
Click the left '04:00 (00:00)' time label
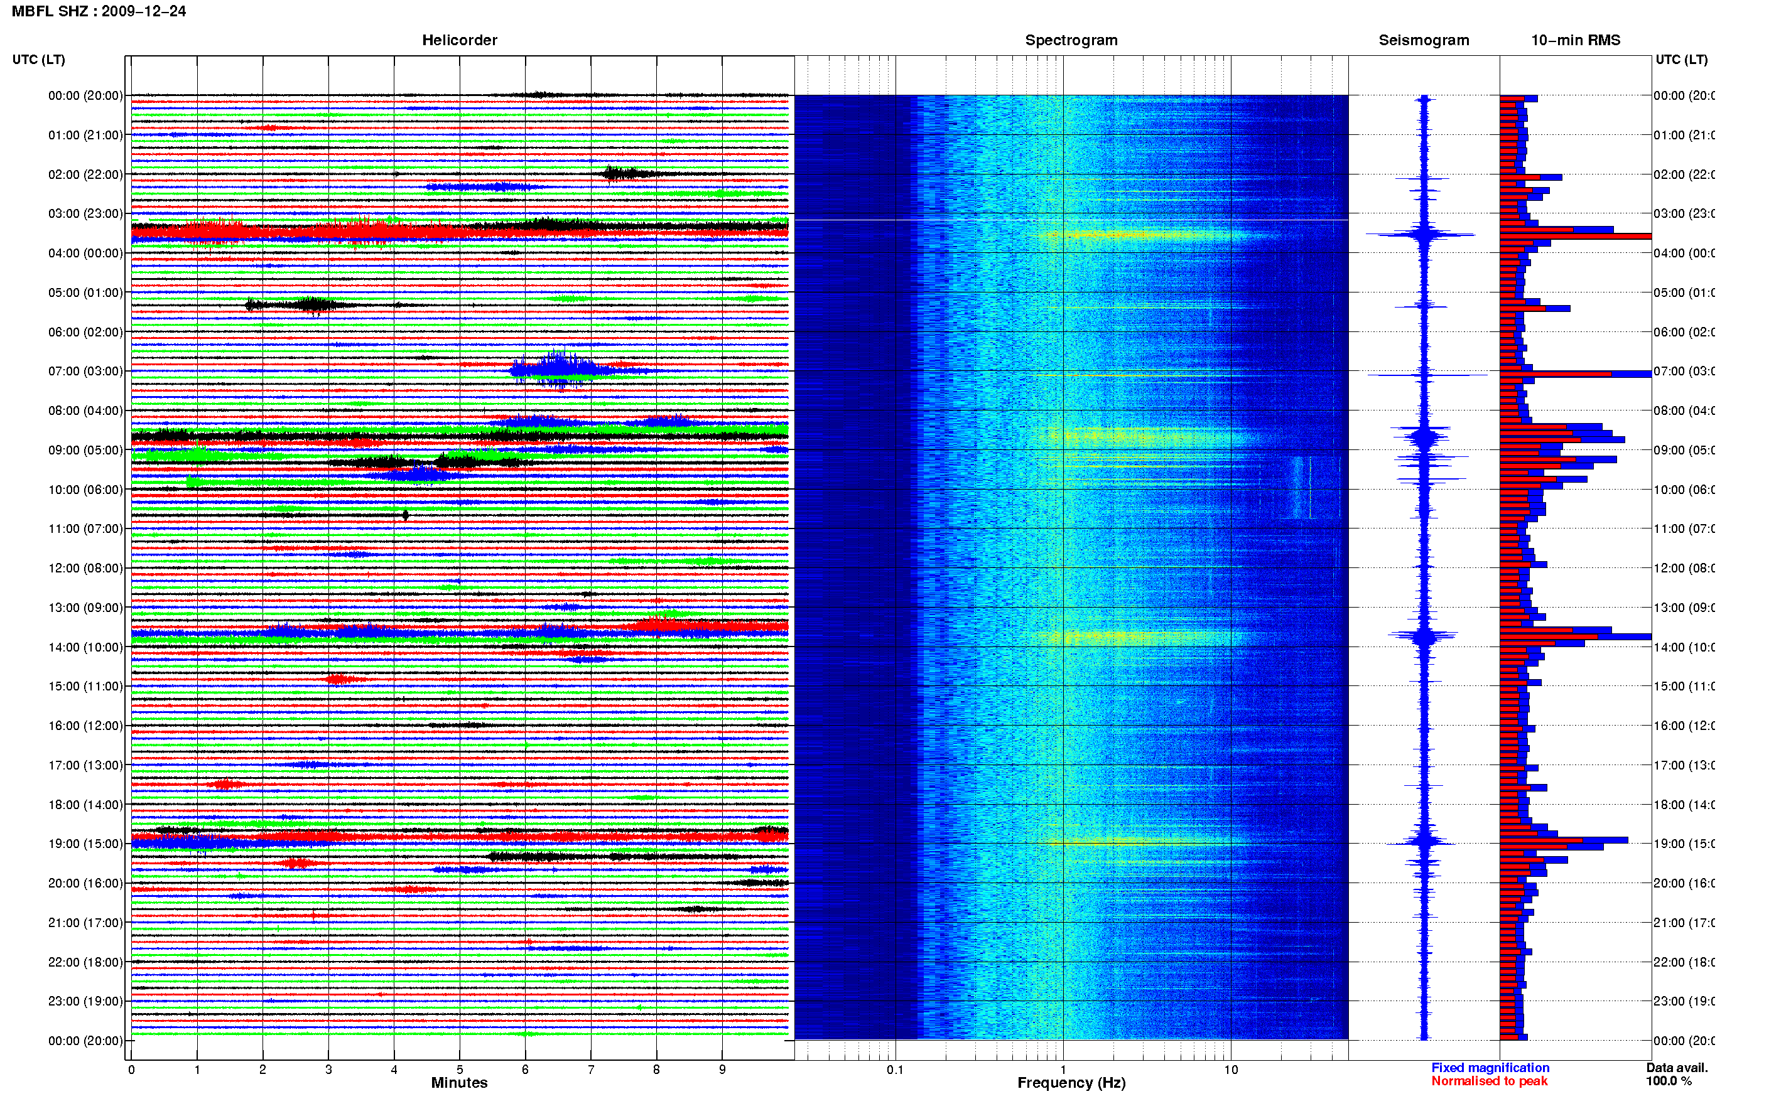tap(85, 253)
